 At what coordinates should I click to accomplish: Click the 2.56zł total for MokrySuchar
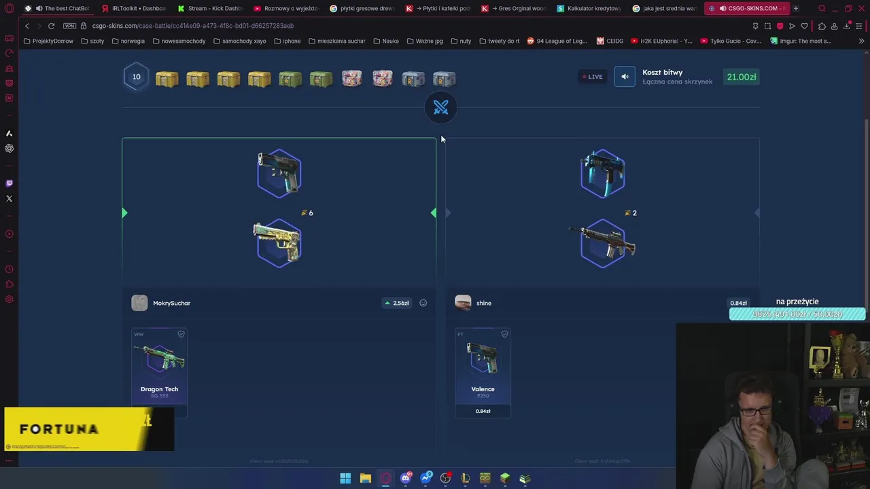point(397,303)
